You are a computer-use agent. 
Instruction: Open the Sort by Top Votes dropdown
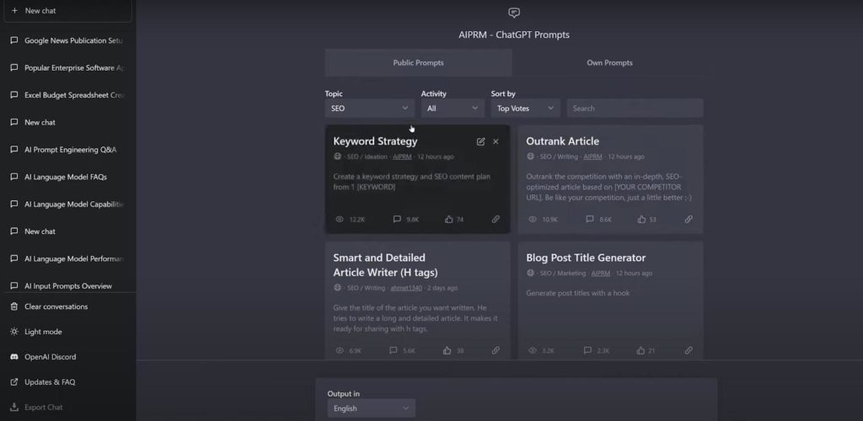pos(526,109)
